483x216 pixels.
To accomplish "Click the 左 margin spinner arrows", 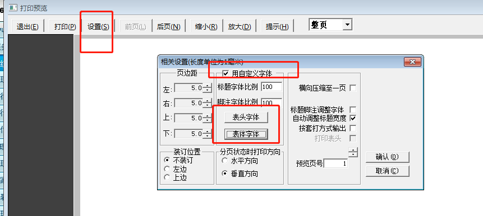I will tap(208, 88).
